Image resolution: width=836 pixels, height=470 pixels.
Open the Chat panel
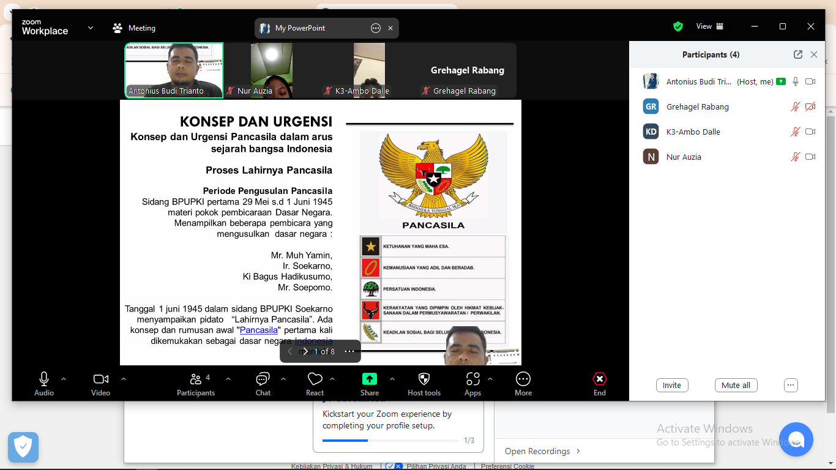(263, 384)
